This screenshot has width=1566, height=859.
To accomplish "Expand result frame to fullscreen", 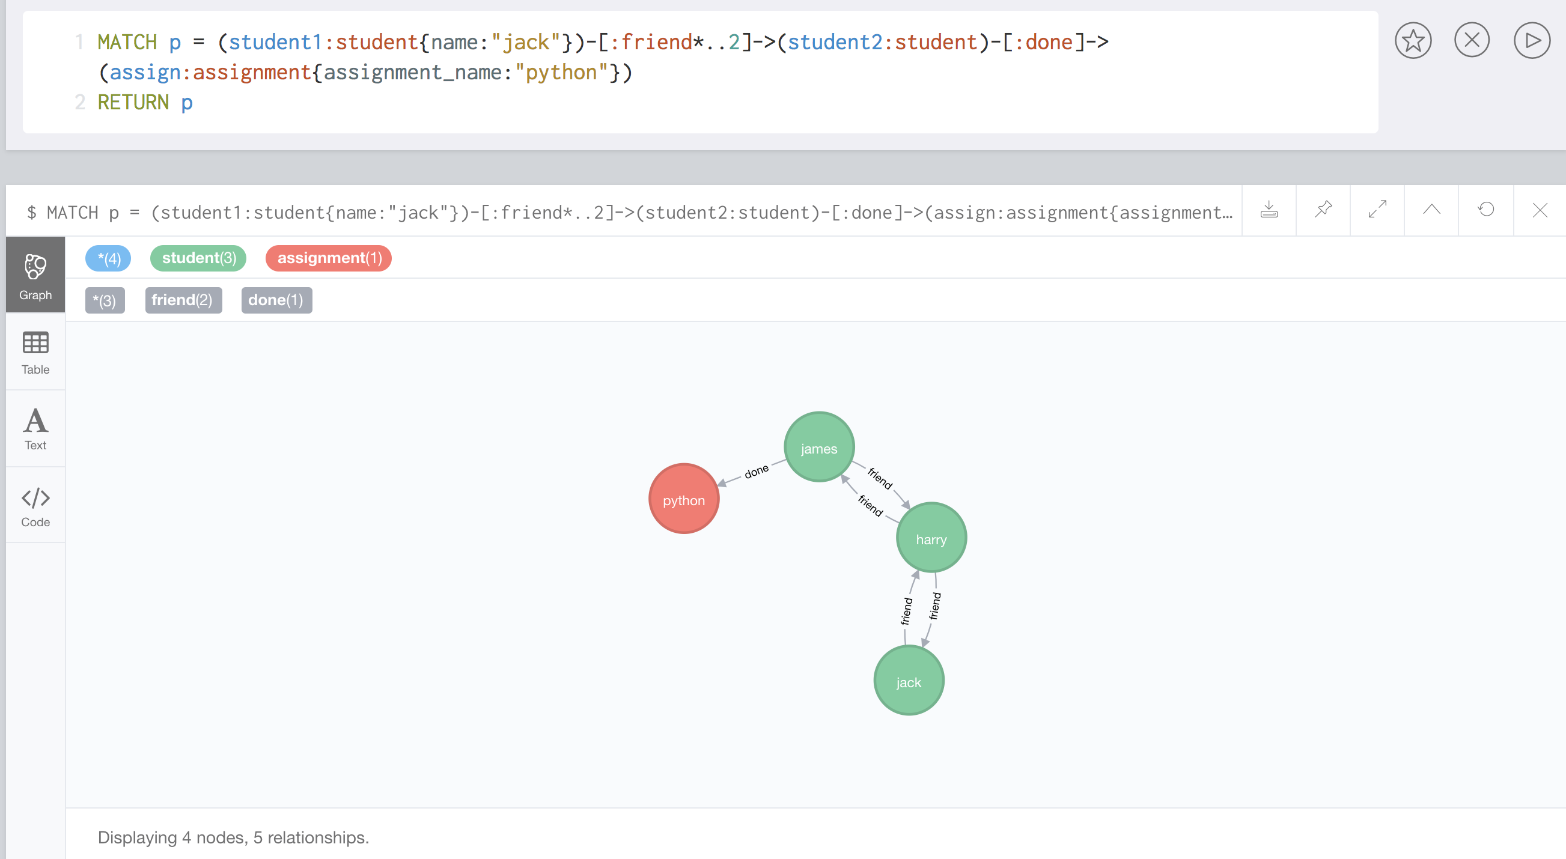I will pyautogui.click(x=1377, y=210).
